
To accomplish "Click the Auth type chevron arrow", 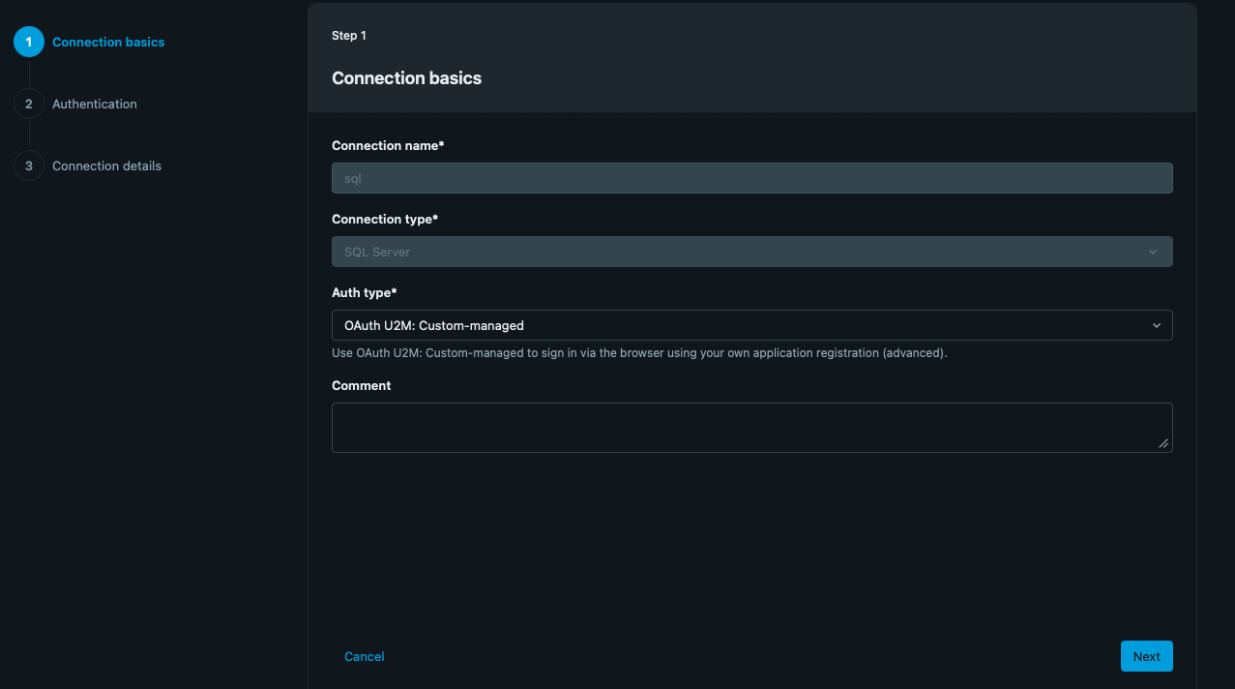I will point(1156,325).
